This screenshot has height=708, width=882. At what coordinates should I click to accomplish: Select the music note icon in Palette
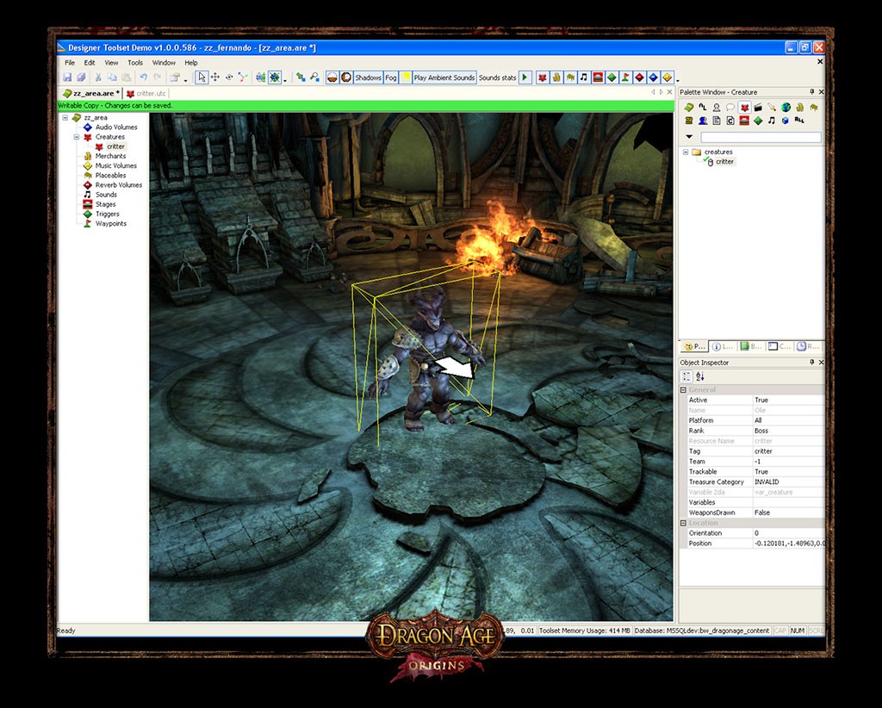pos(772,121)
